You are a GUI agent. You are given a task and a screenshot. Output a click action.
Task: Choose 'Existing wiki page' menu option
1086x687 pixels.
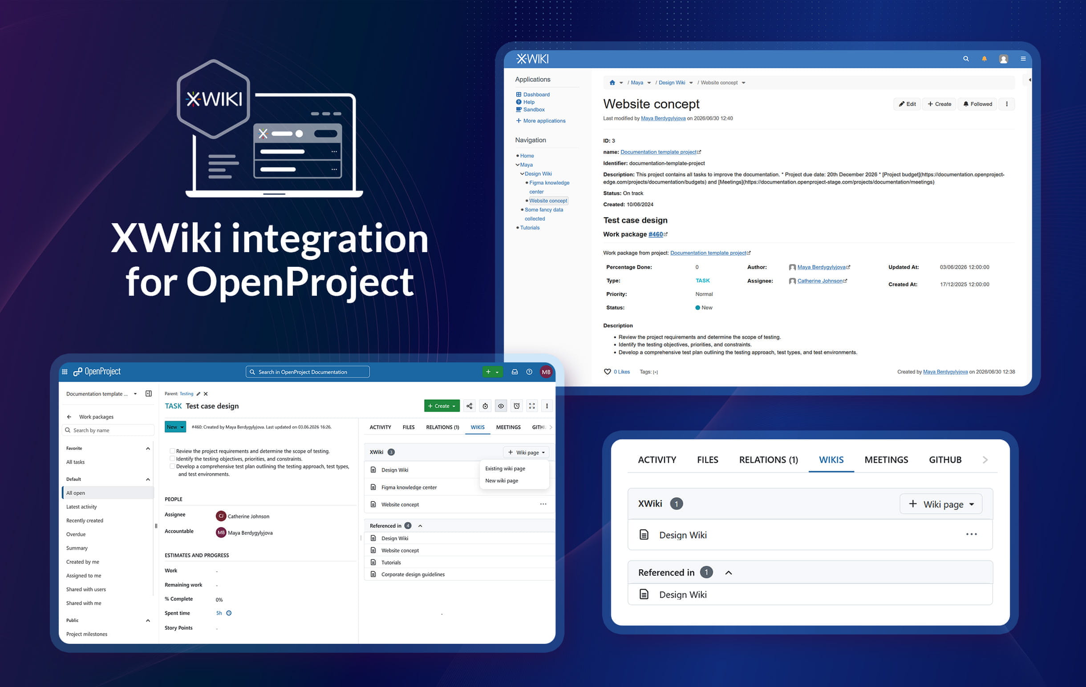coord(505,469)
